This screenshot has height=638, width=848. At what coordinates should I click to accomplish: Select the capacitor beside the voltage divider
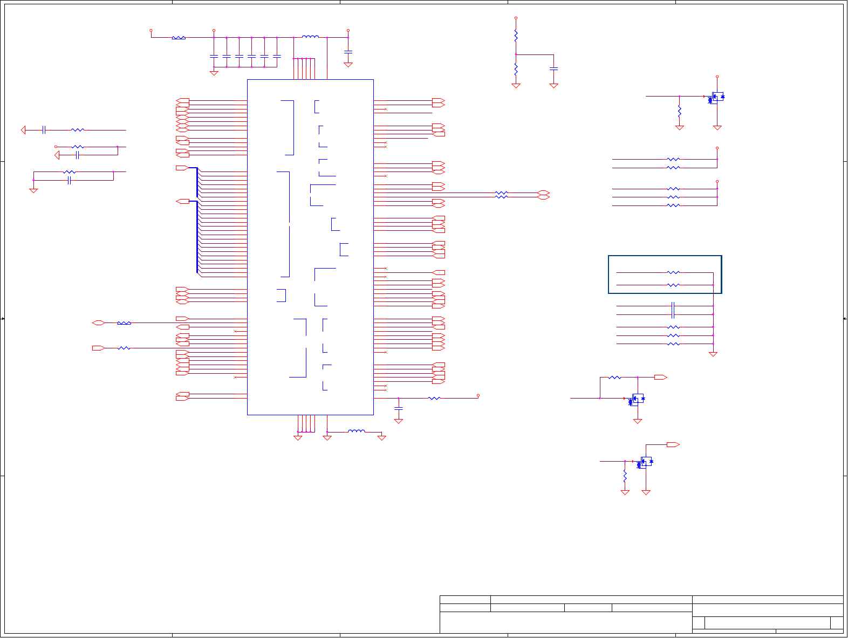(553, 68)
